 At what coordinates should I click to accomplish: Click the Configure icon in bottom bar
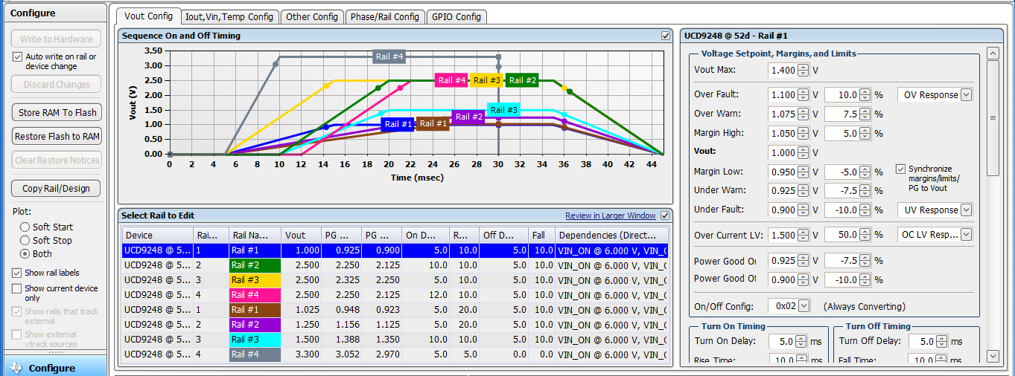tap(16, 368)
